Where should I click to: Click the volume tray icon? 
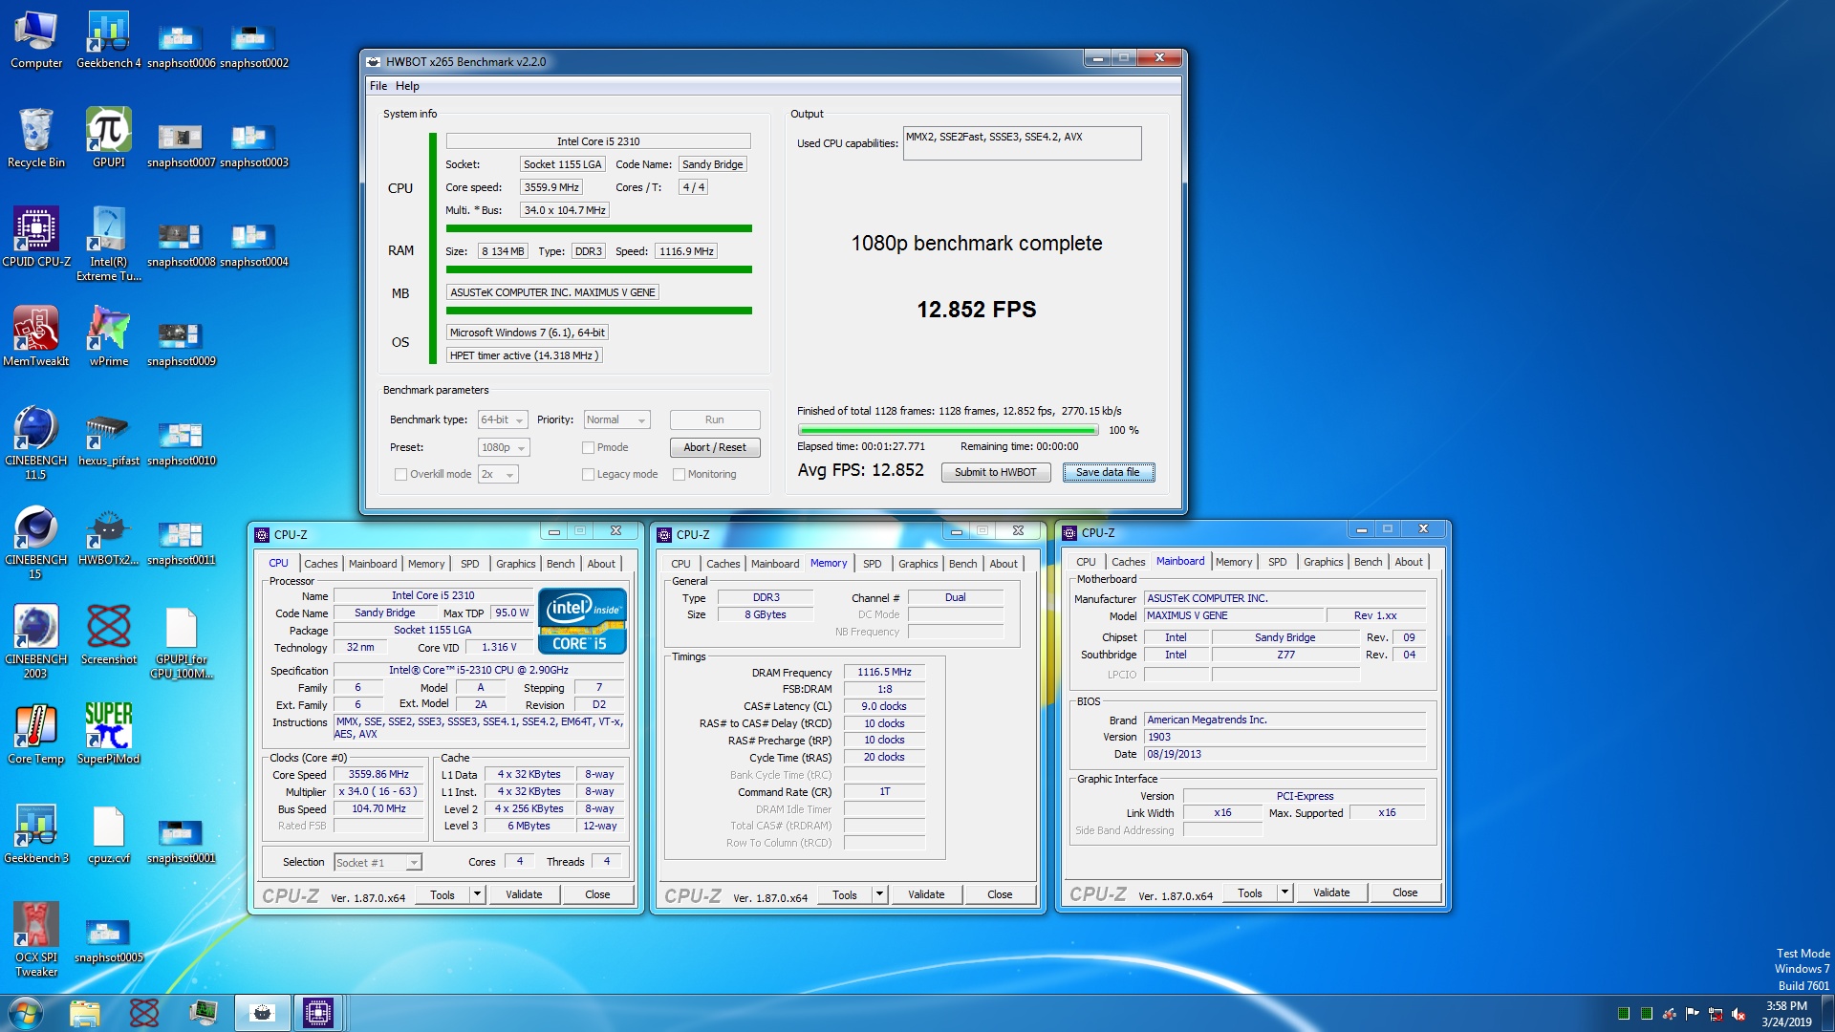pos(1738,1014)
